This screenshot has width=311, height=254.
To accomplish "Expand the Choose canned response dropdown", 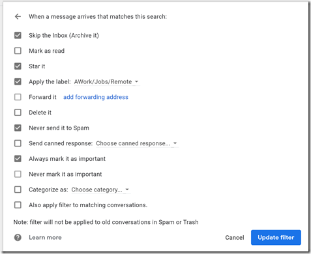I will (137, 143).
